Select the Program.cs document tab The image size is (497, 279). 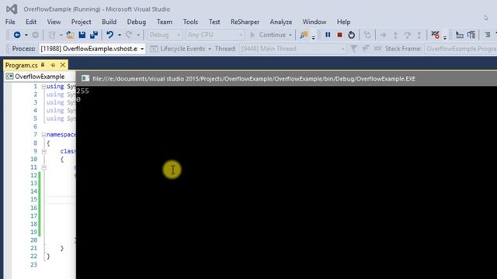tap(21, 65)
